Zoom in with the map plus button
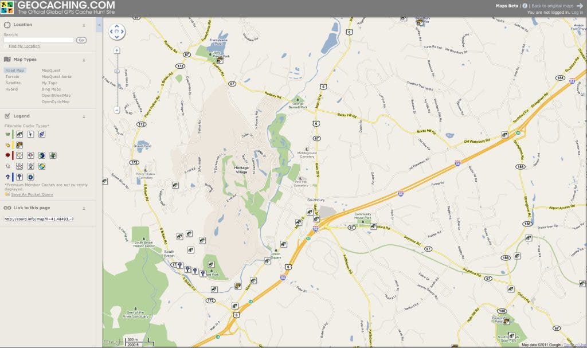Image resolution: width=587 pixels, height=348 pixels. click(x=117, y=50)
